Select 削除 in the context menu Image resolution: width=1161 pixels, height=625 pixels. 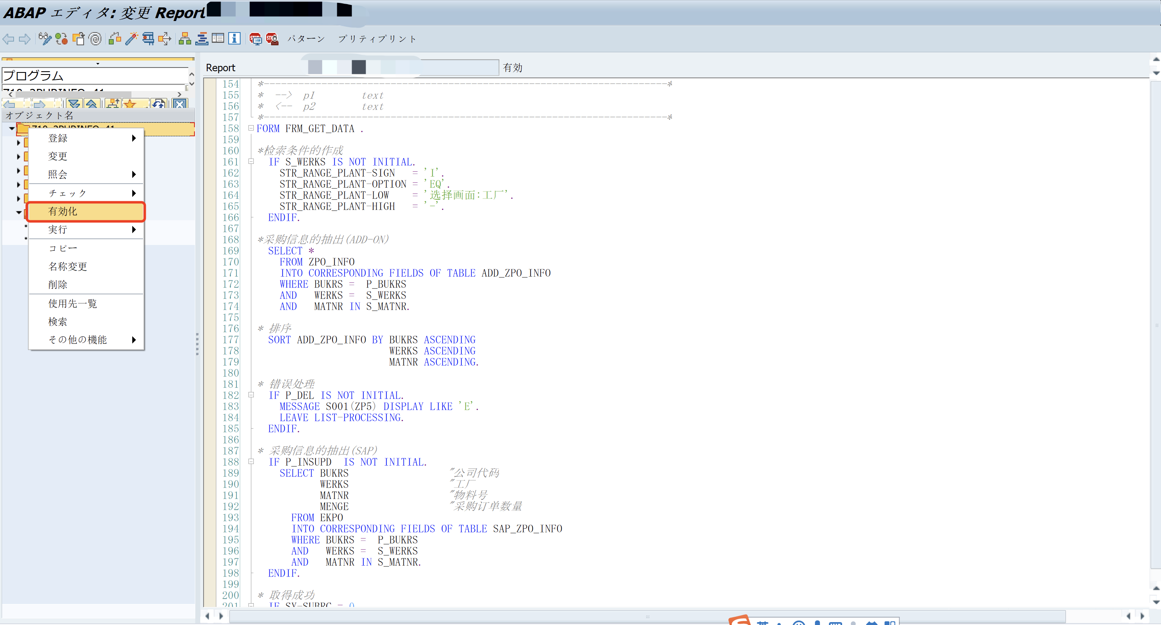point(58,284)
